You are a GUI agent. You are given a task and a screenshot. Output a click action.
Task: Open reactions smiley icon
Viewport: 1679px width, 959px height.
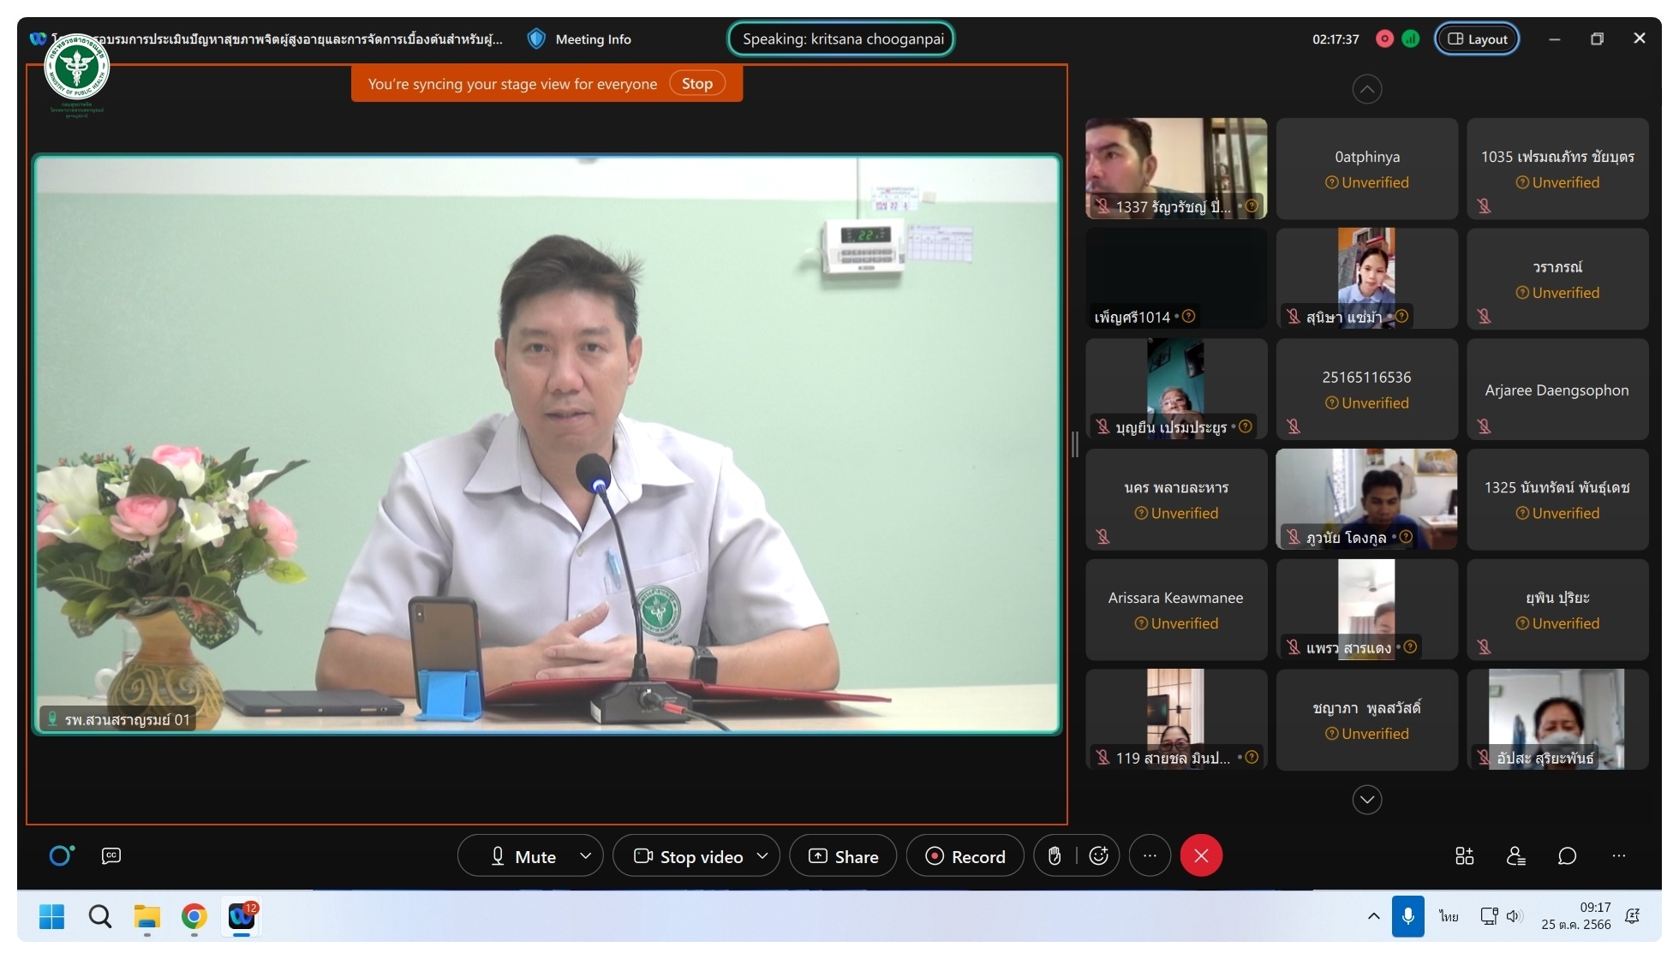tap(1098, 855)
